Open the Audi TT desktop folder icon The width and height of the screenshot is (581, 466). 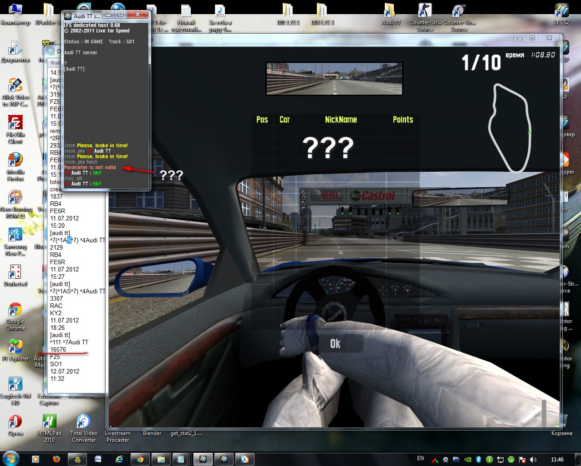391,14
